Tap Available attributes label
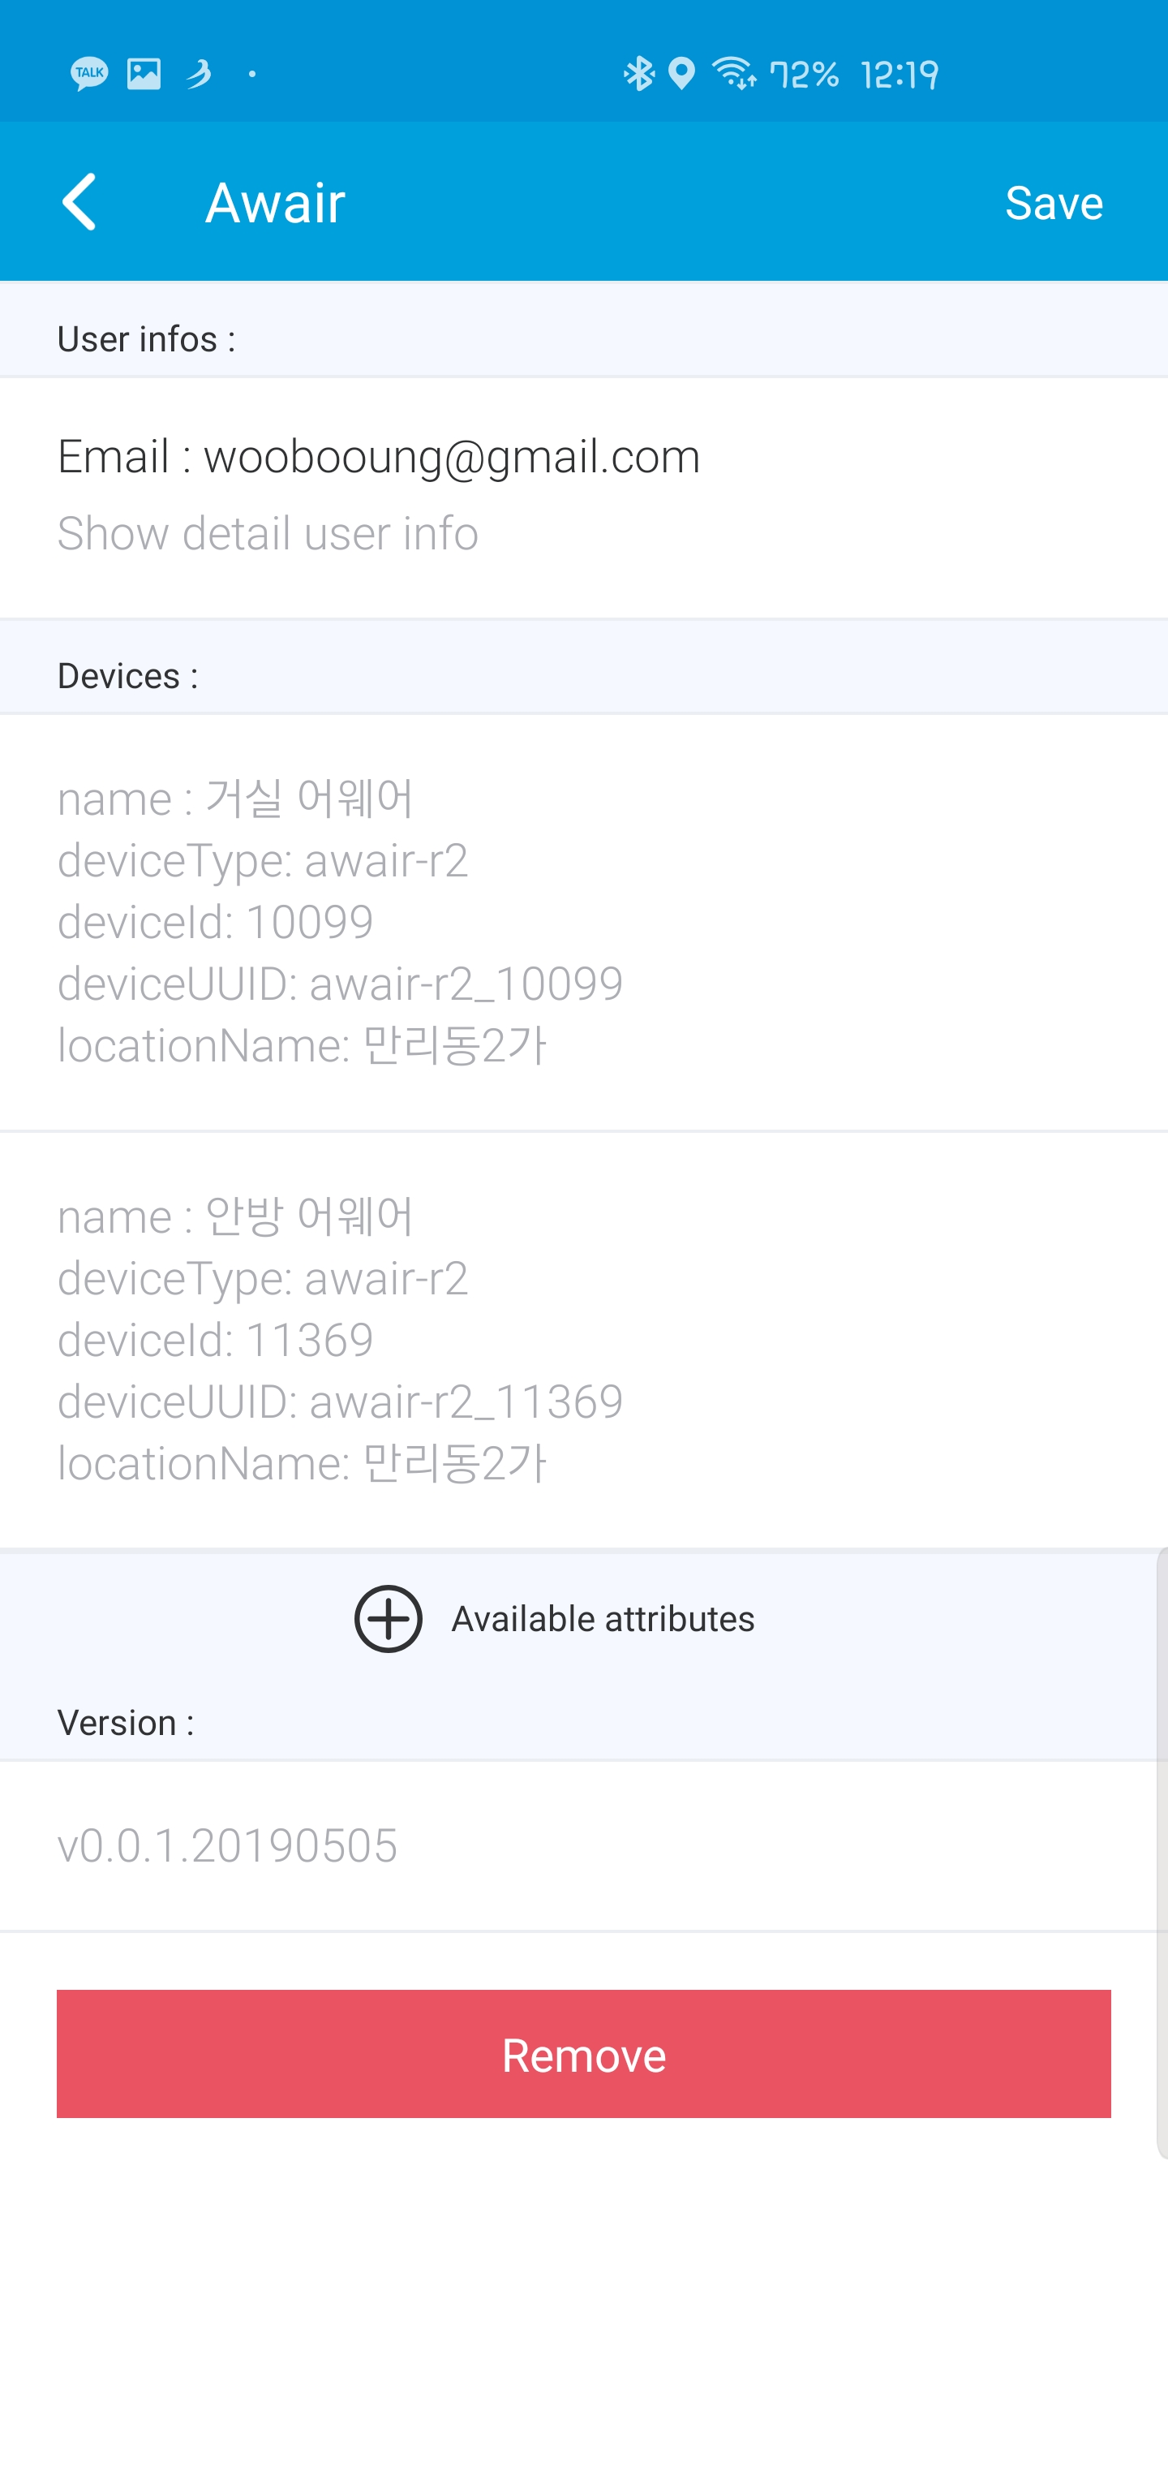This screenshot has height=2467, width=1168. (603, 1618)
